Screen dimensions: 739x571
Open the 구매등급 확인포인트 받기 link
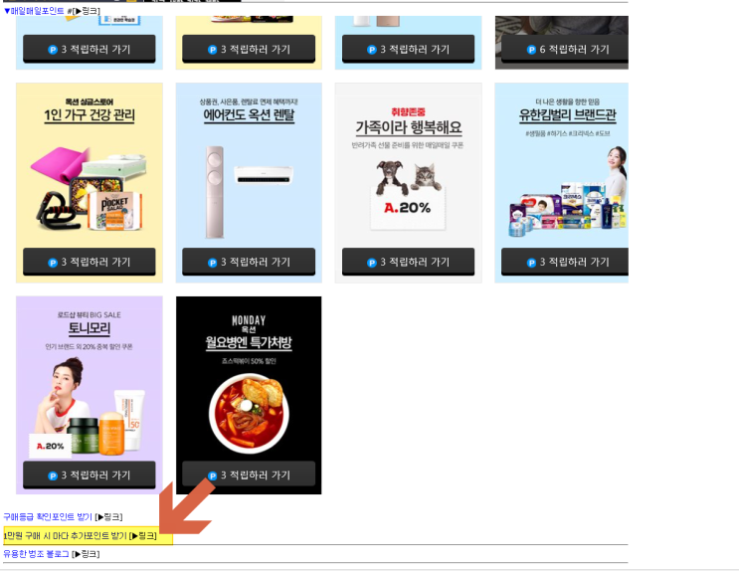point(48,516)
